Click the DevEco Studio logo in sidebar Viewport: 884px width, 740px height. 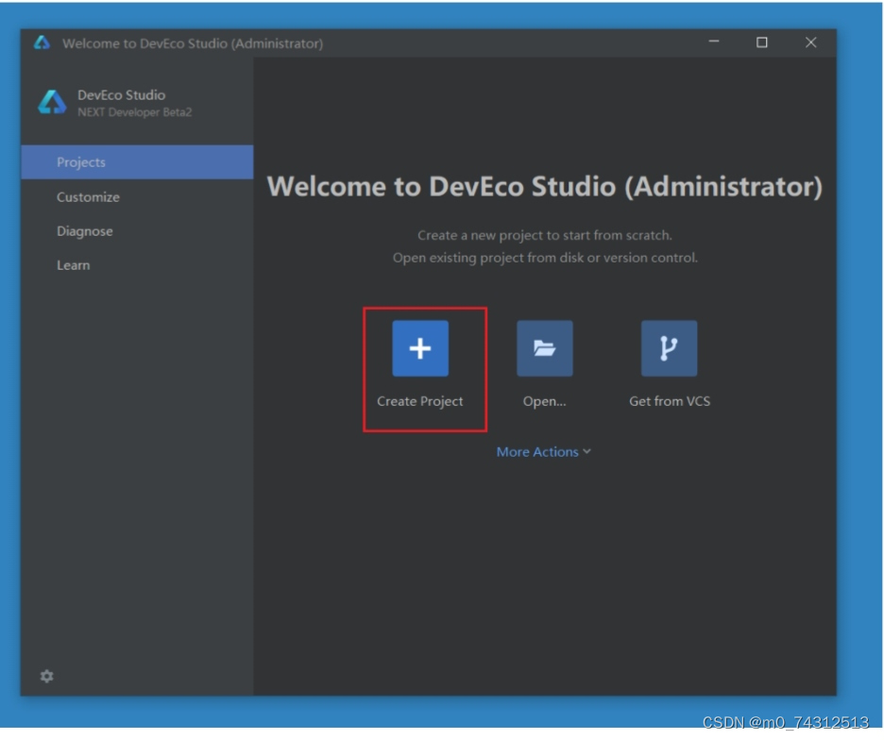click(52, 103)
